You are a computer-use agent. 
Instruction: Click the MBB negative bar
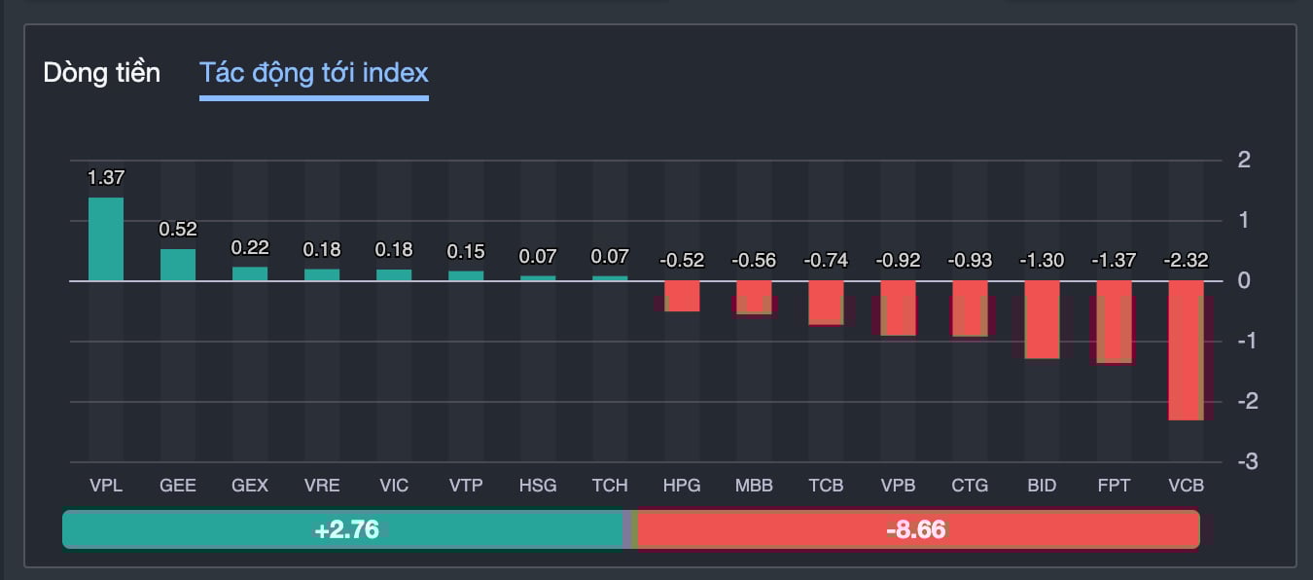[x=754, y=298]
